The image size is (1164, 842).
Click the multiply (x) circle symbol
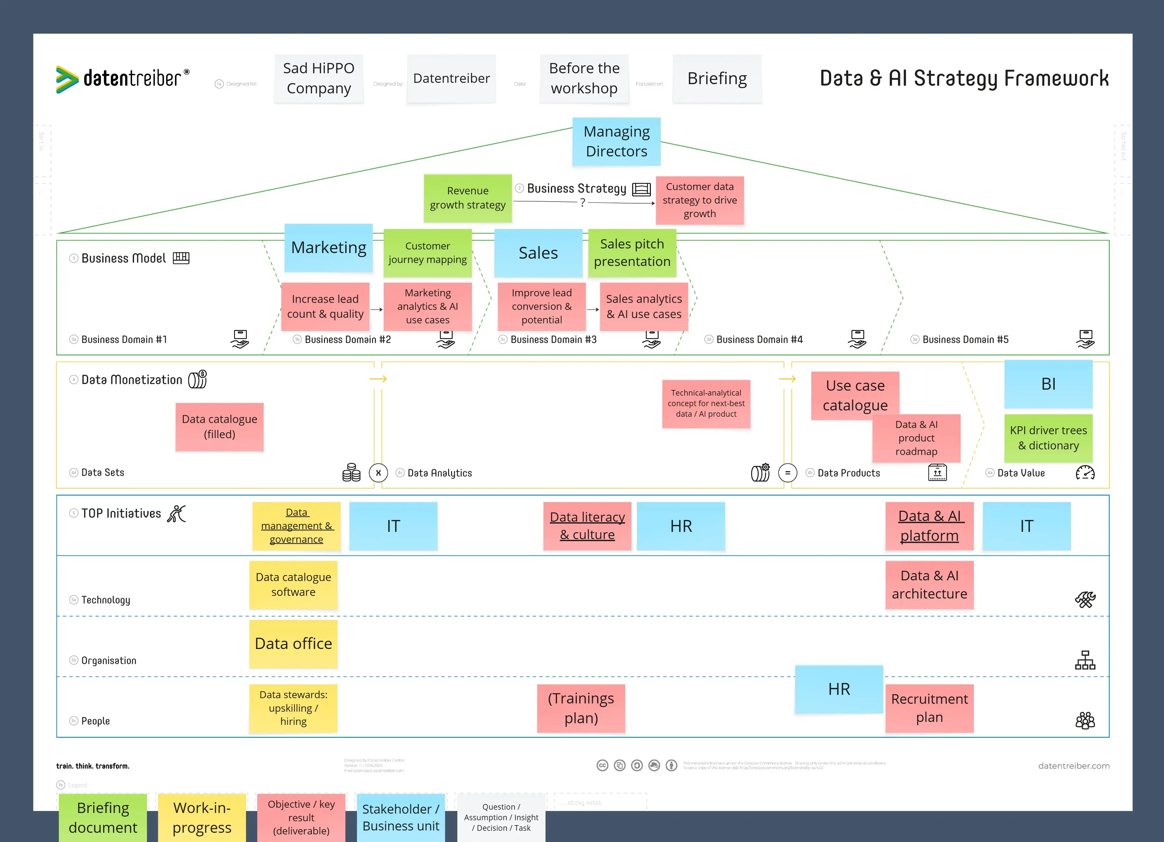click(378, 473)
